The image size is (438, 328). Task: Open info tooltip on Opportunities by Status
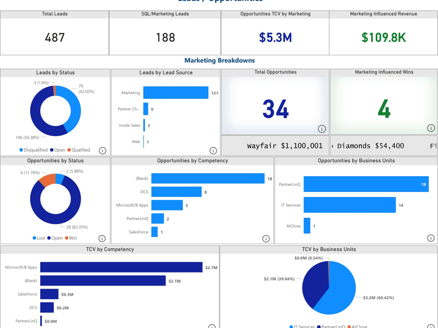[x=102, y=238]
